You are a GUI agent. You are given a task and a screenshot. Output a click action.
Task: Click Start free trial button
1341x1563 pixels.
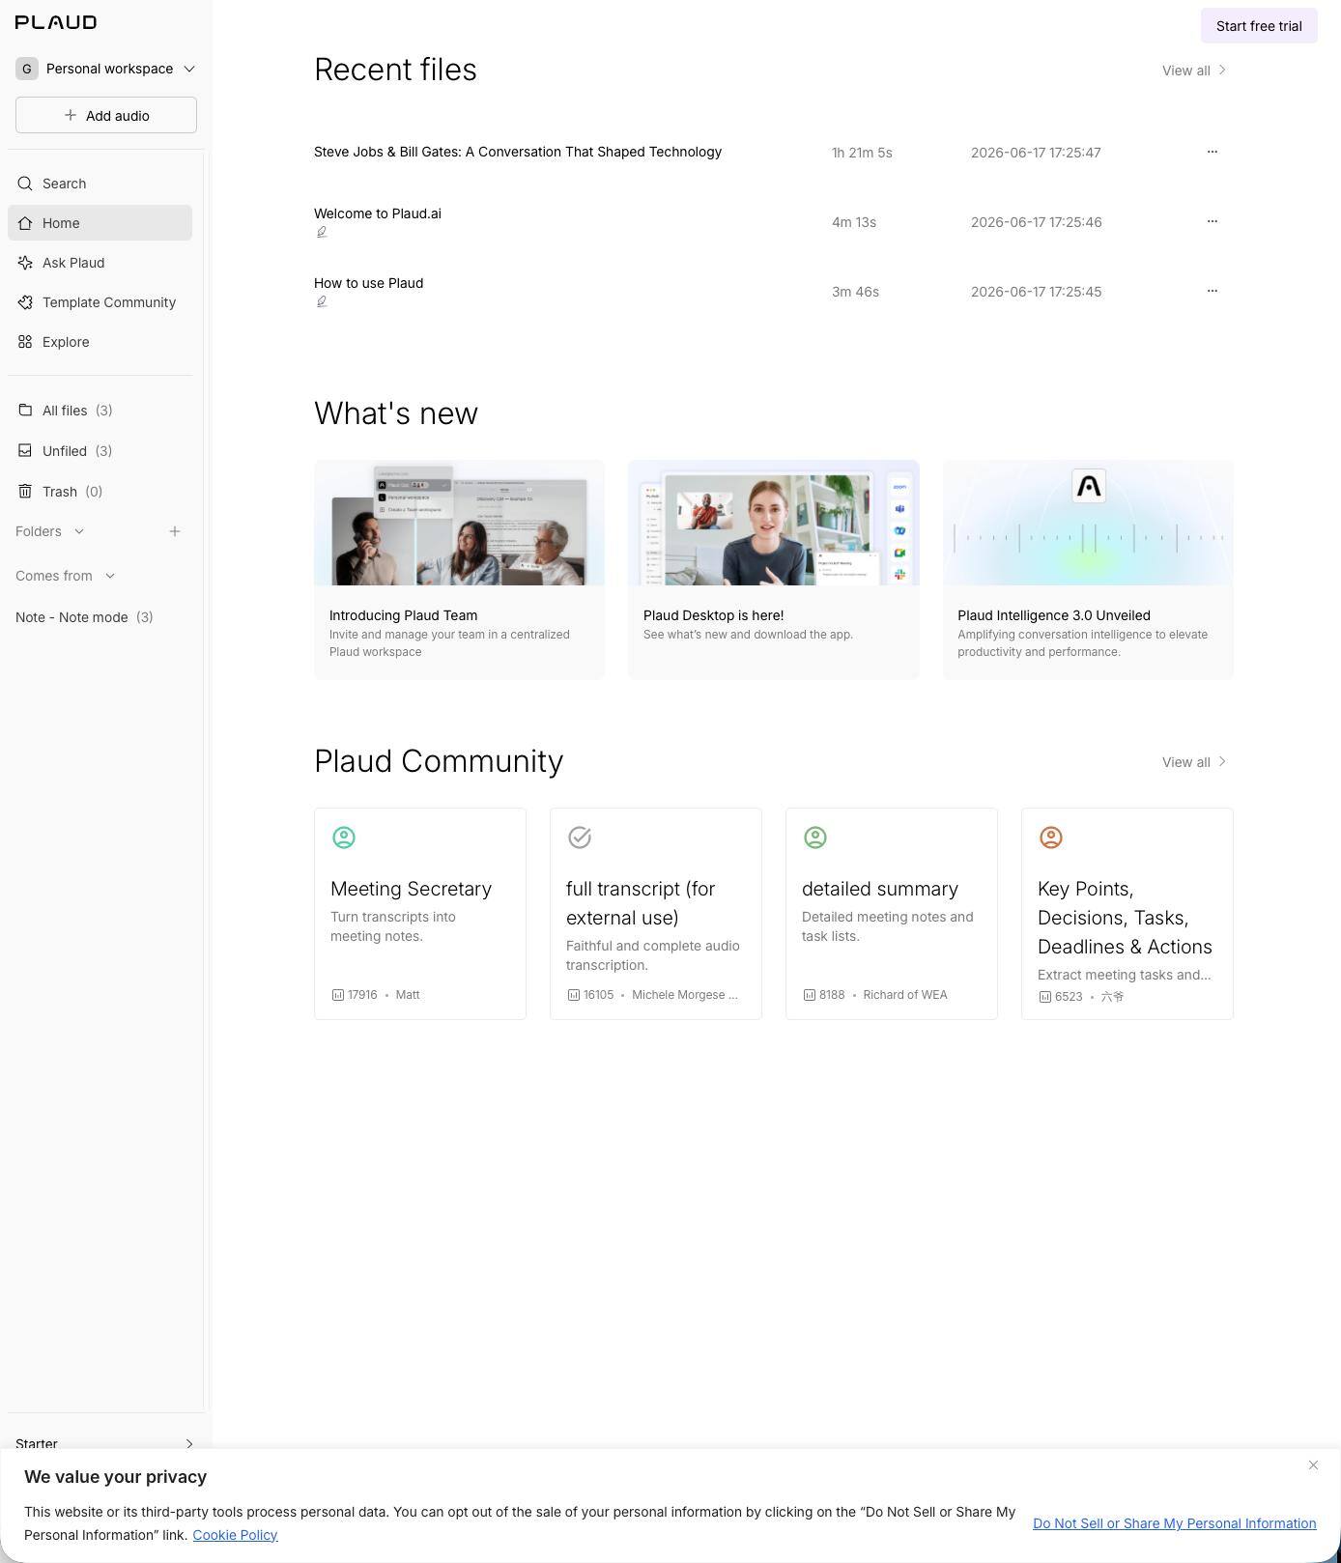point(1259,26)
